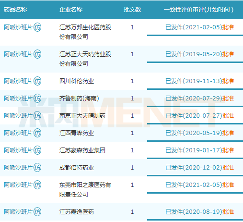Viewport: 243px width, 222px height.
Task: Open 阿哌沙班片 link for 成都倍特药业
Action: click(18, 168)
